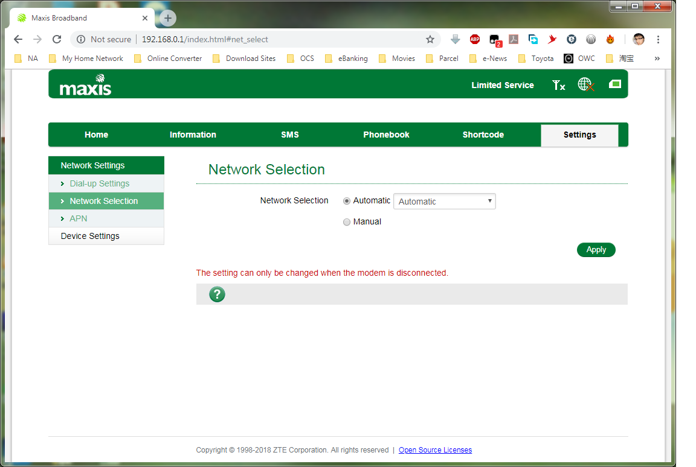
Task: Open the 淘宝 bookmark folder
Action: (x=620, y=59)
